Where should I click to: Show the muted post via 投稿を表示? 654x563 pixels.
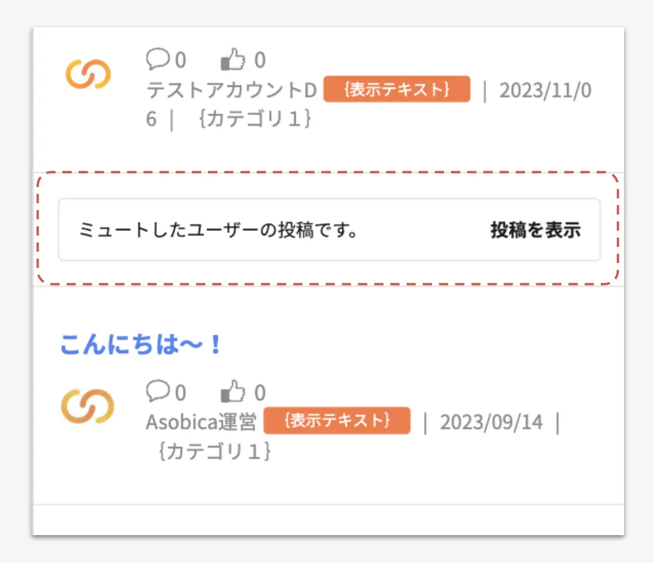(x=536, y=230)
